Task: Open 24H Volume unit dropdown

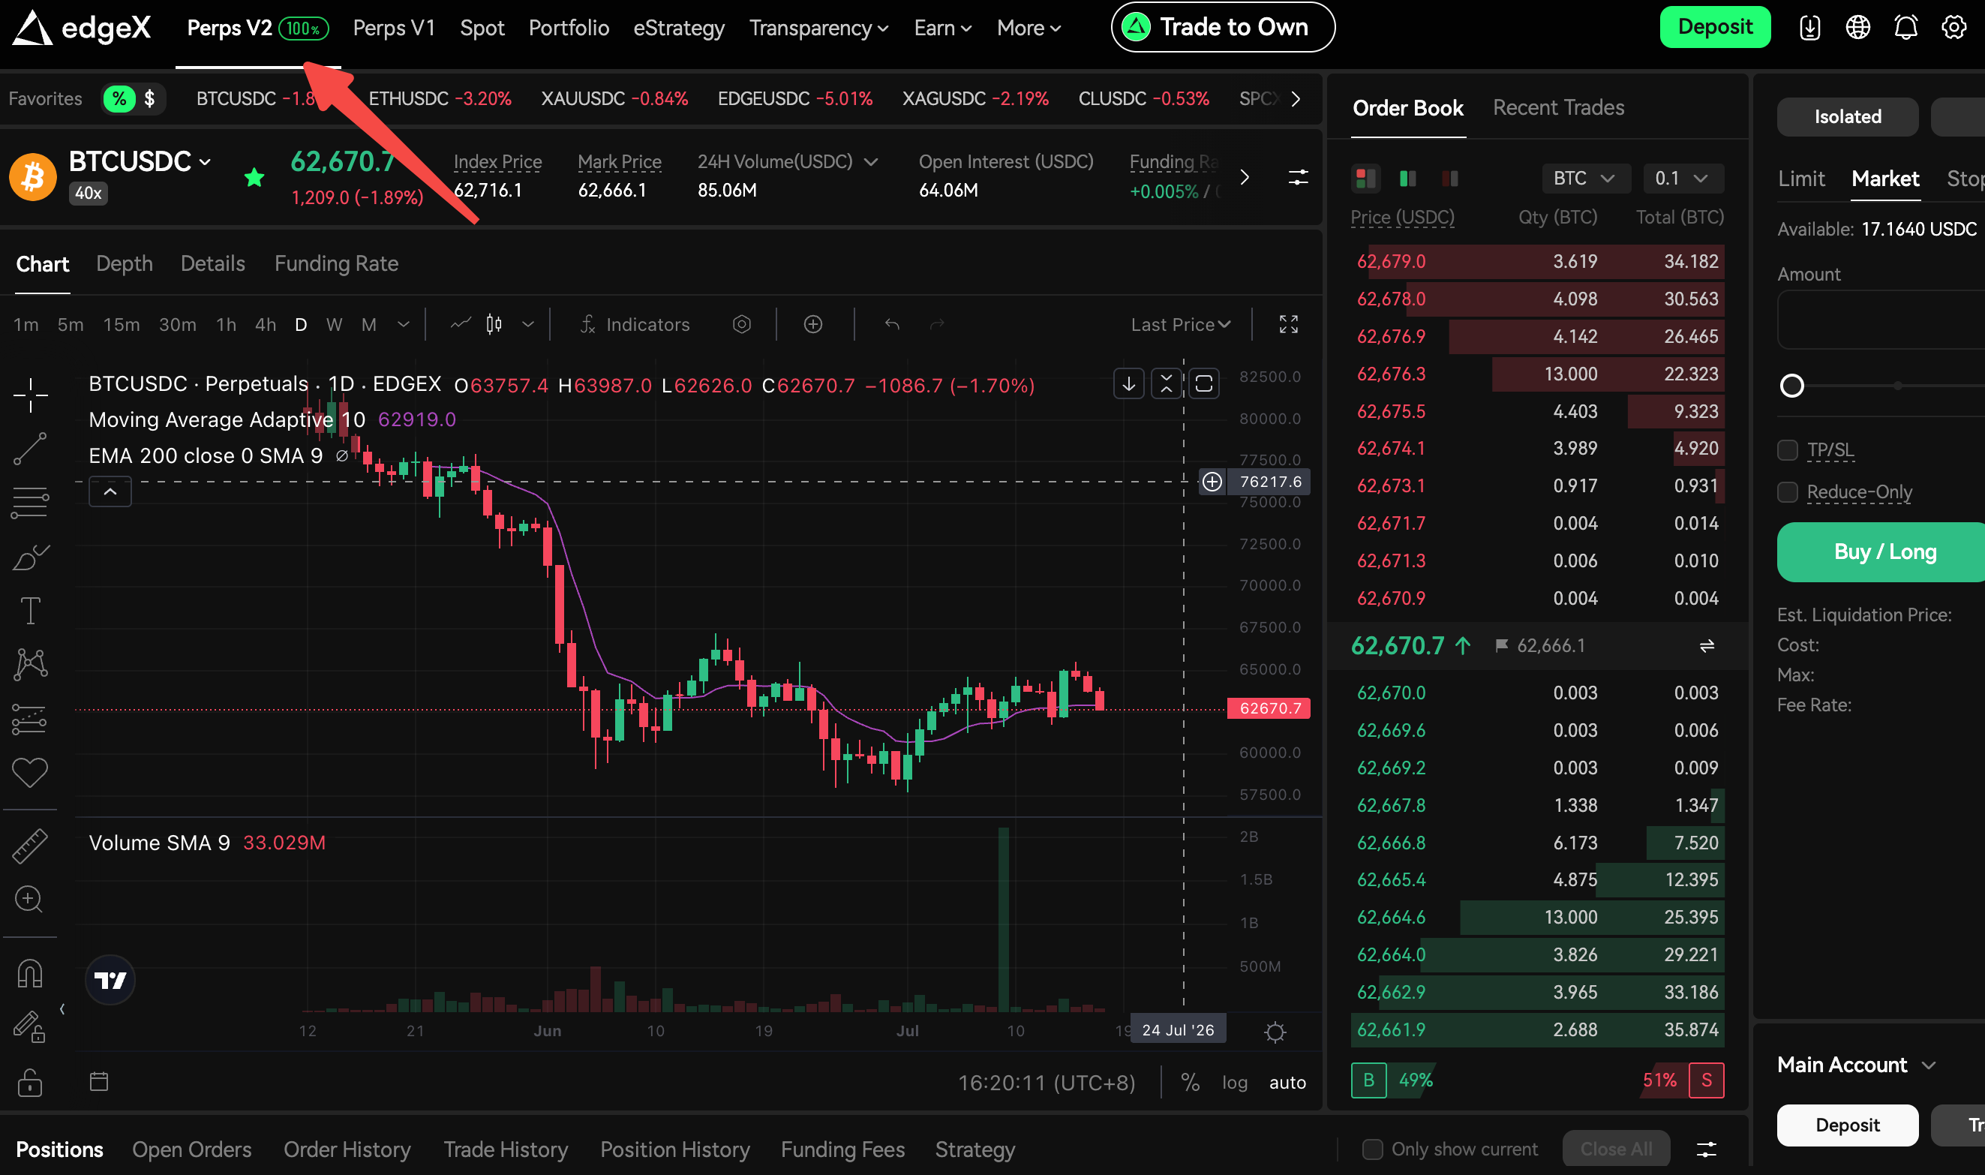Action: pos(871,161)
